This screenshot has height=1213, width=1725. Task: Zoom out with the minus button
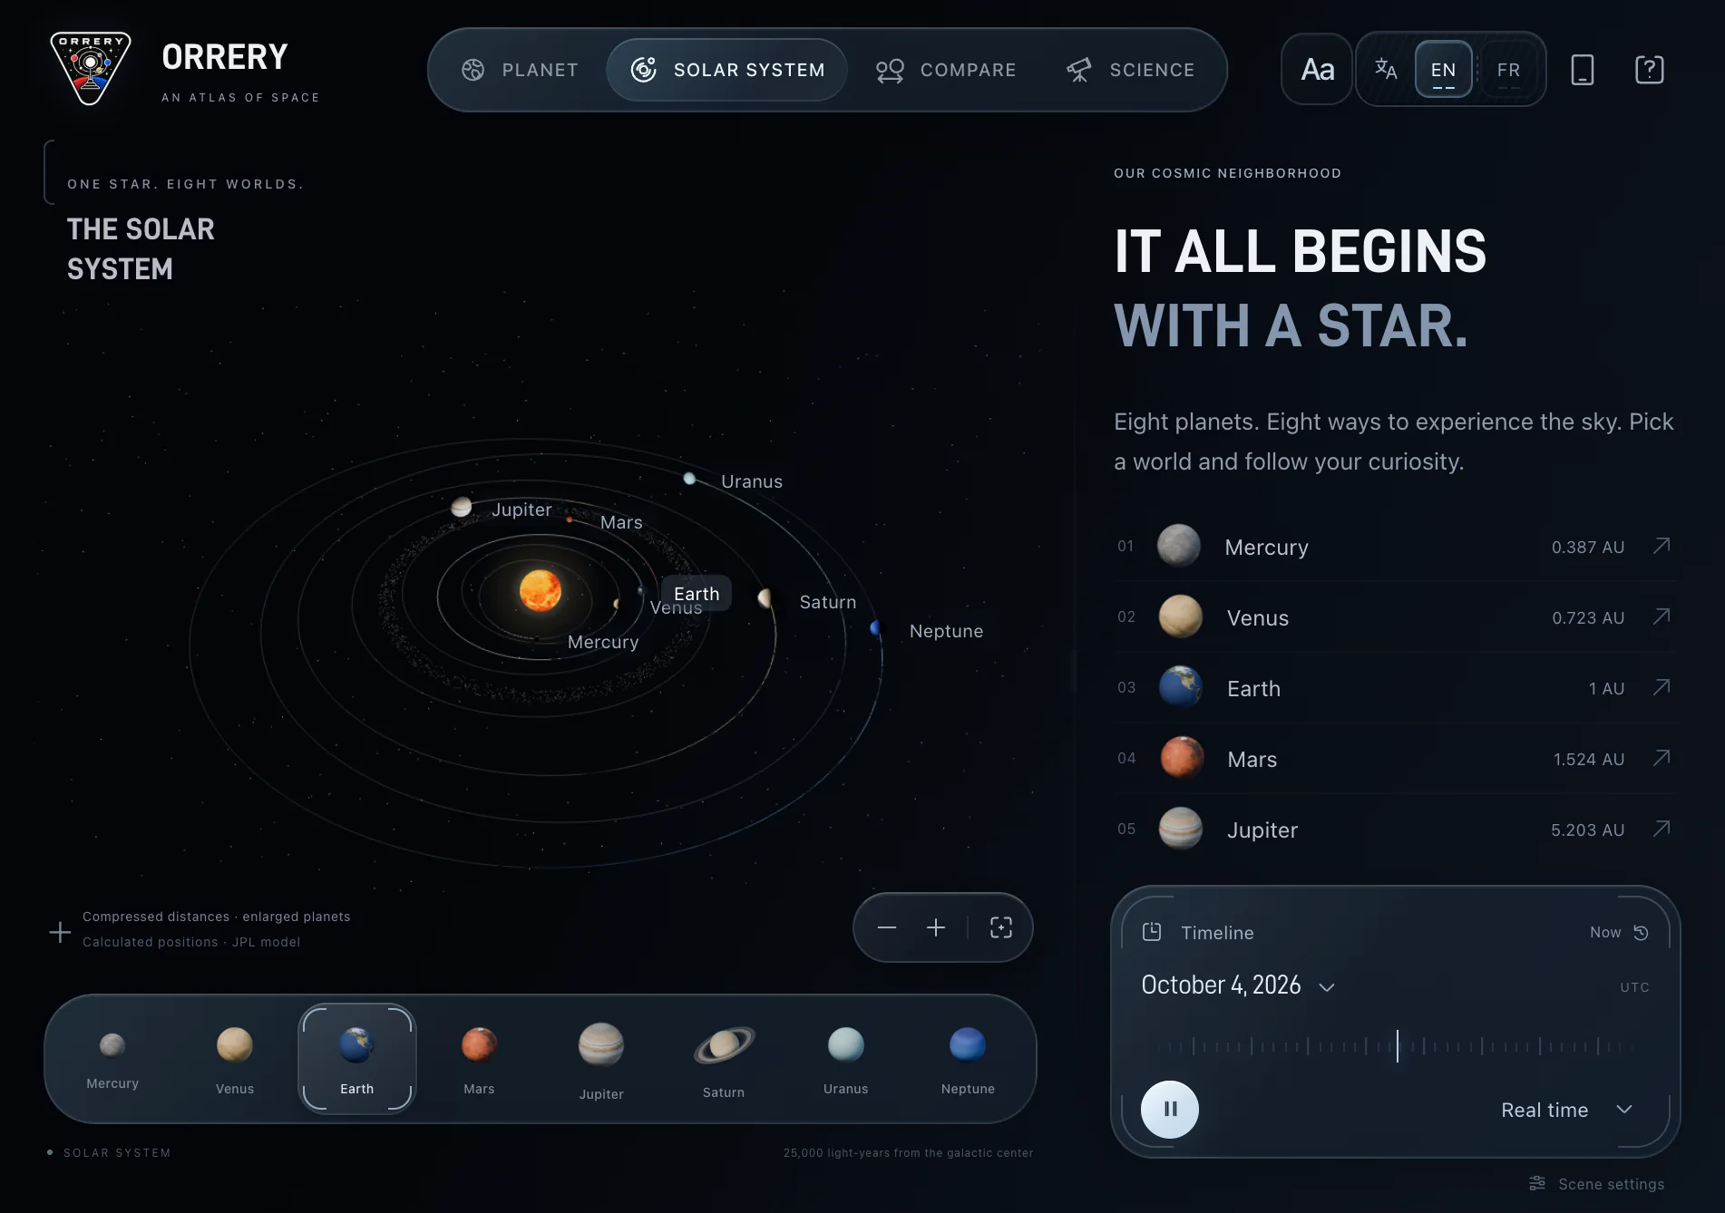tap(887, 927)
